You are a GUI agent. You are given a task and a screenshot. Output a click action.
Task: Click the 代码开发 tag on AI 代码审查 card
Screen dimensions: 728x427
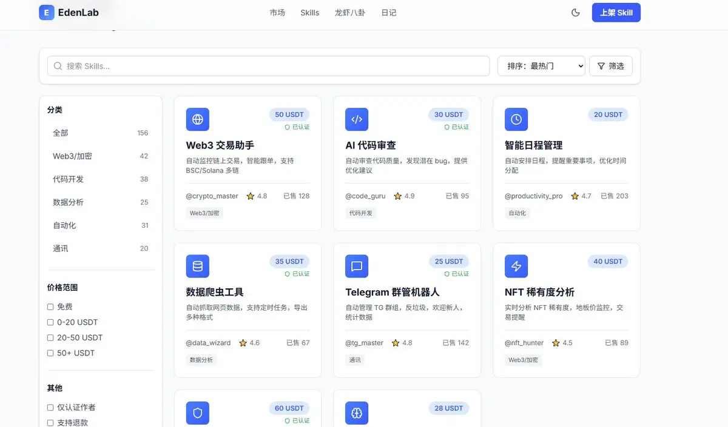tap(361, 213)
